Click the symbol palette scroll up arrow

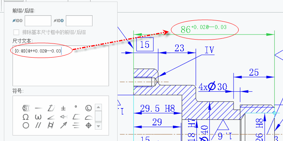[98, 107]
